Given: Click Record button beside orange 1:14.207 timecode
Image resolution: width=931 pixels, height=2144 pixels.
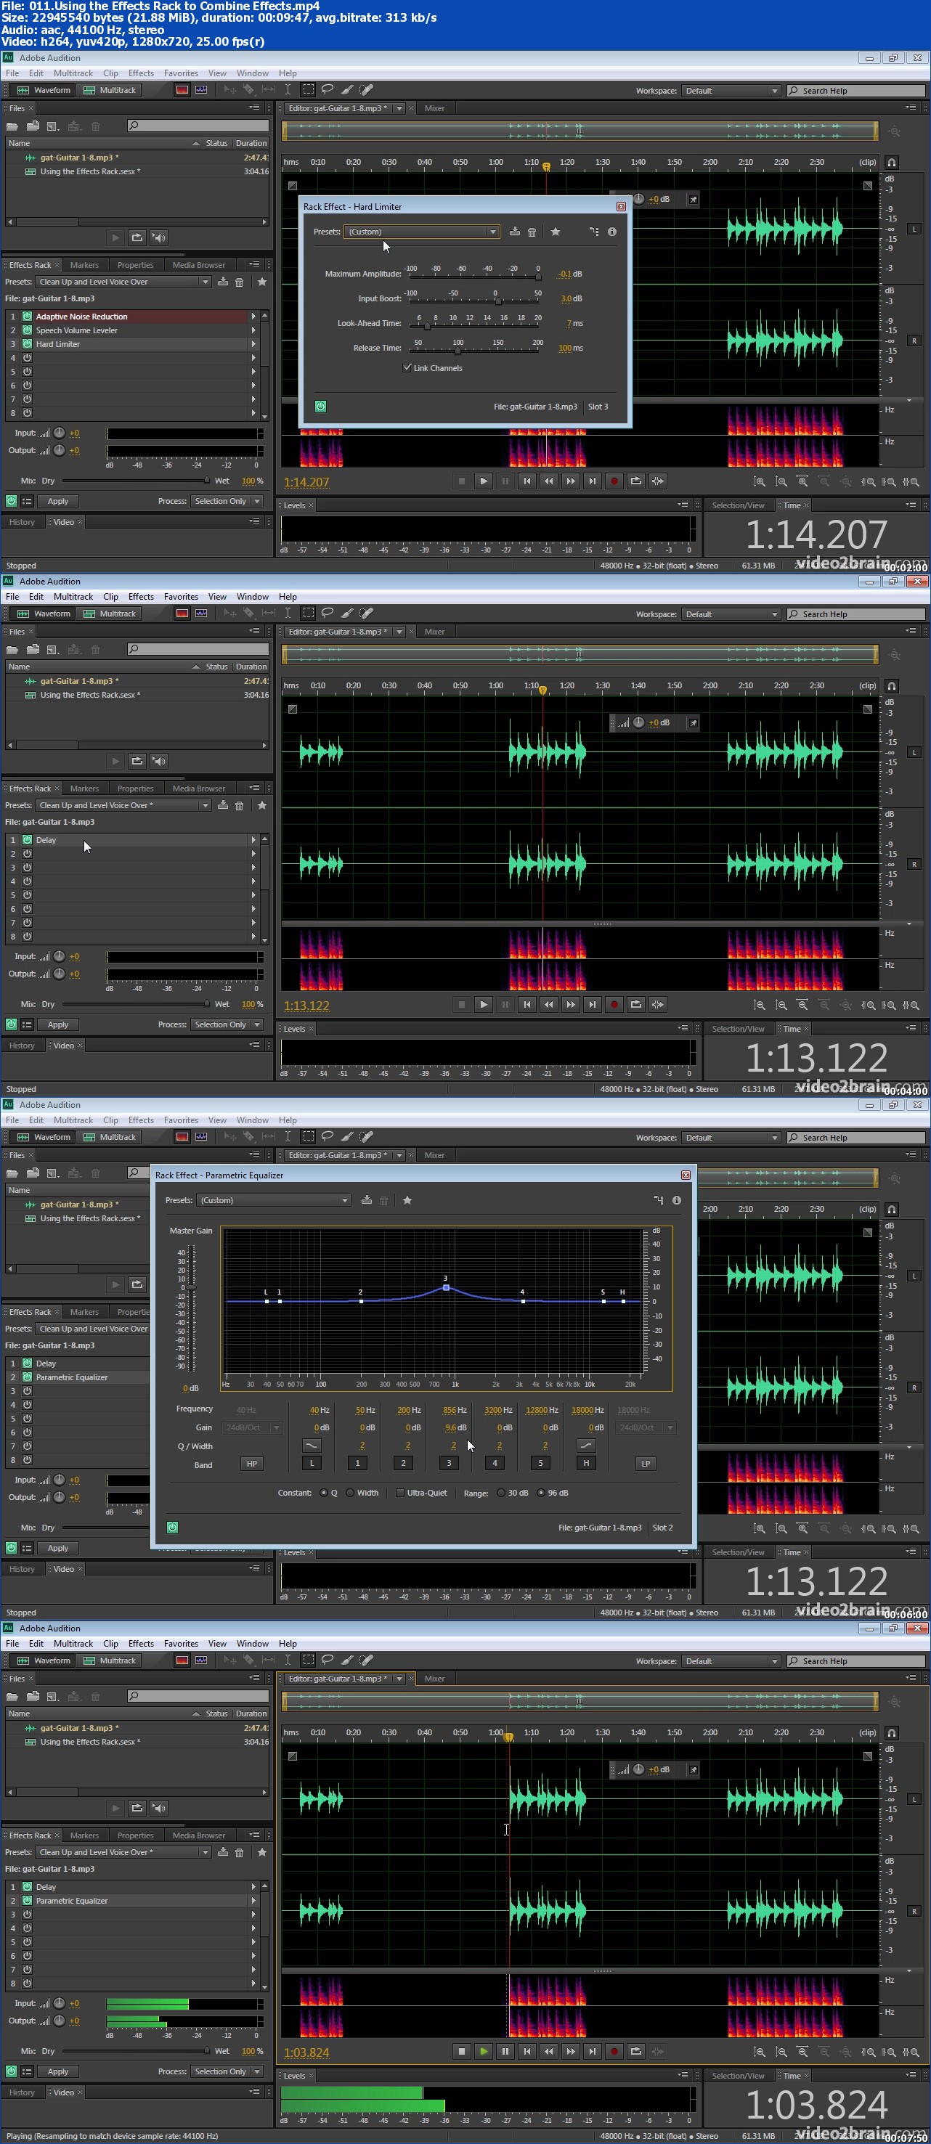Looking at the screenshot, I should click(x=614, y=481).
